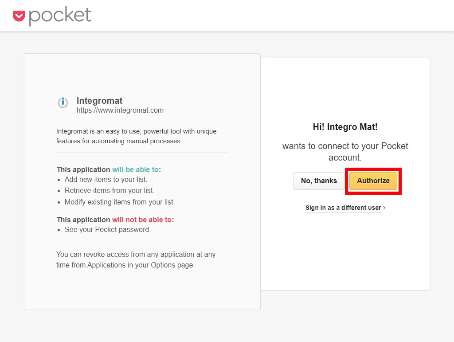This screenshot has width=454, height=342.
Task: Select 'Modify existing items from your list.'
Action: [x=120, y=202]
